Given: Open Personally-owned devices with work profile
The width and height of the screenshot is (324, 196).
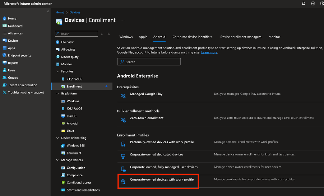Looking at the screenshot, I should point(162,142).
